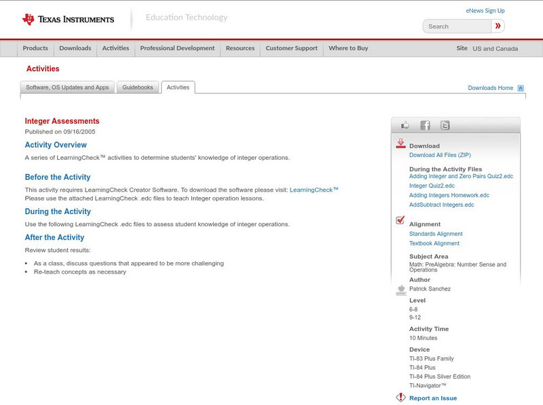Click the Alignment checkmark icon

click(x=400, y=219)
